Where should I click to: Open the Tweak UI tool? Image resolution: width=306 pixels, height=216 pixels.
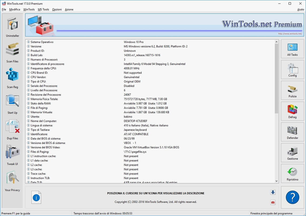pyautogui.click(x=12, y=155)
